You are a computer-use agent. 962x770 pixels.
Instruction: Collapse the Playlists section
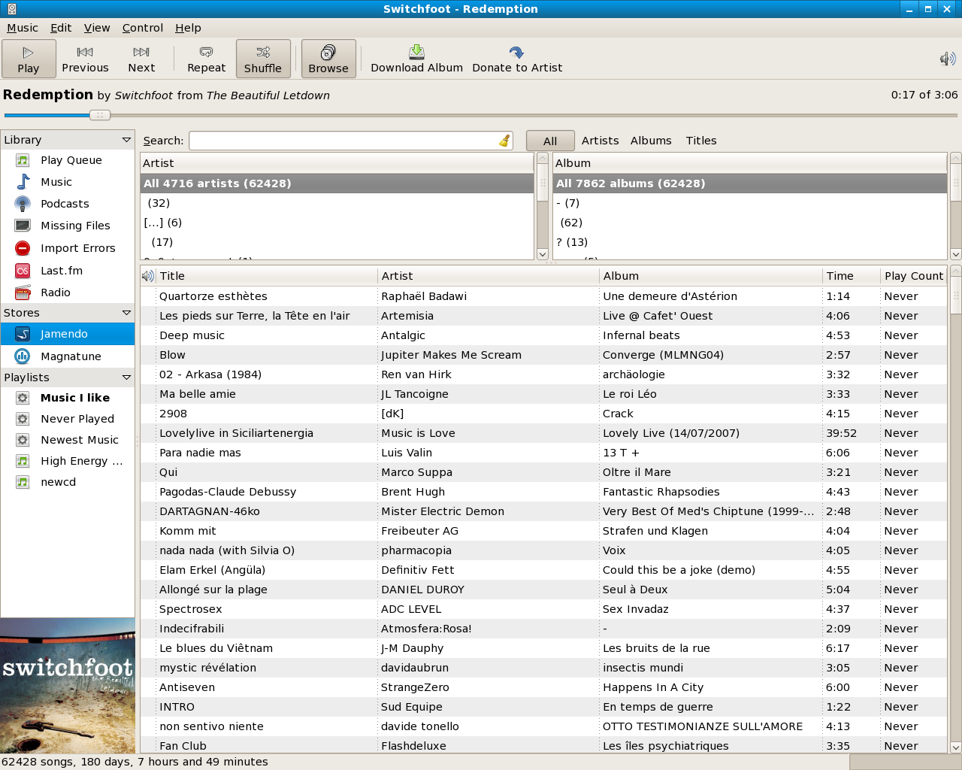tap(126, 377)
